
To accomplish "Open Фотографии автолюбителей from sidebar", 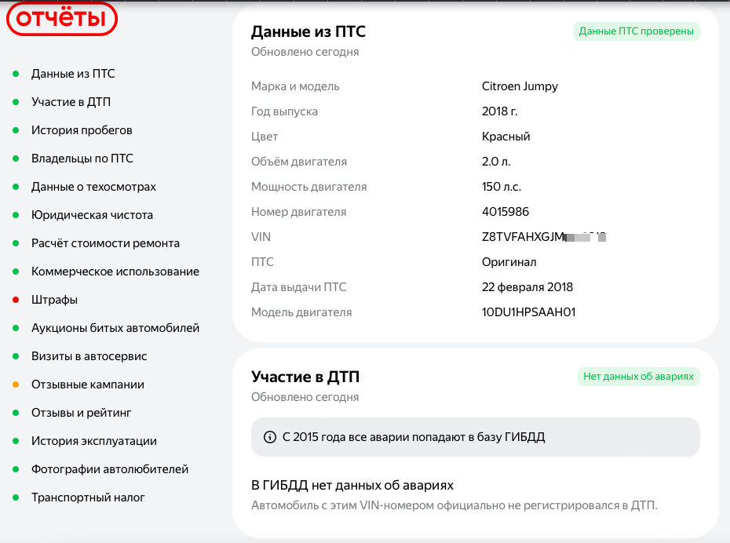I will [x=109, y=469].
